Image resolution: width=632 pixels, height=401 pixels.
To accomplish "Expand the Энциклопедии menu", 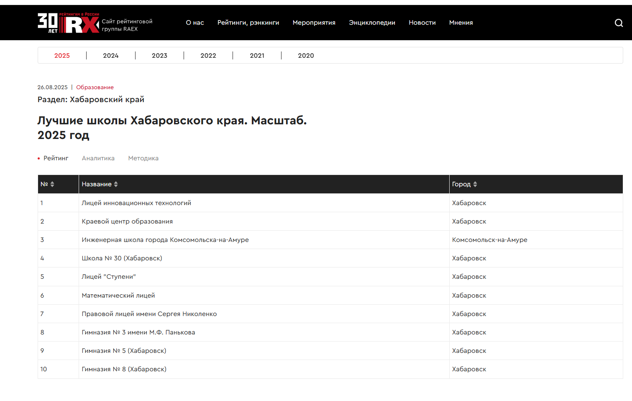I will [372, 23].
